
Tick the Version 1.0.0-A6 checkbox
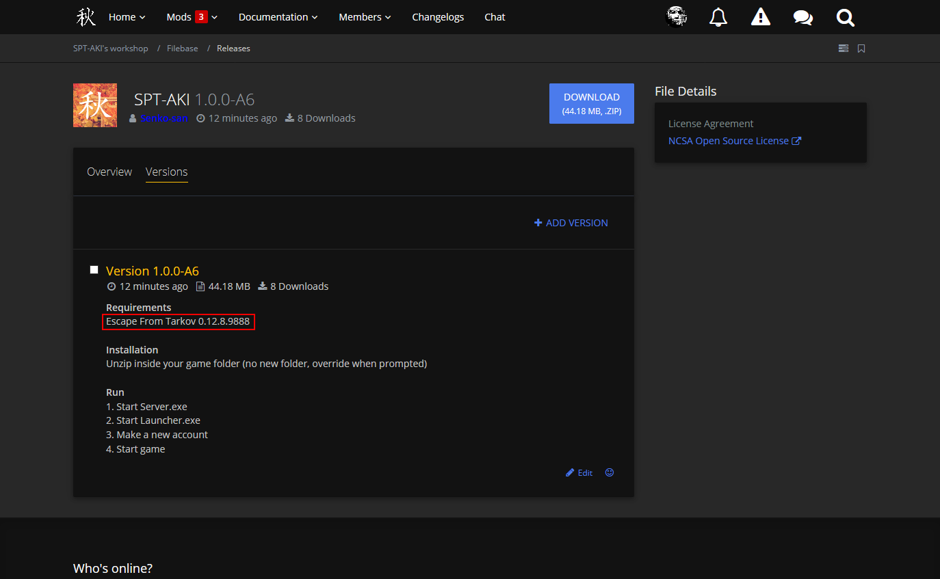pos(94,270)
